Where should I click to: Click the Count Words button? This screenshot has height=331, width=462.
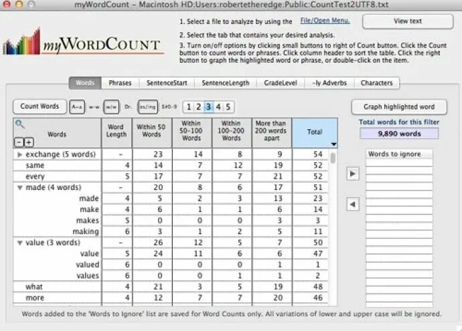40,106
